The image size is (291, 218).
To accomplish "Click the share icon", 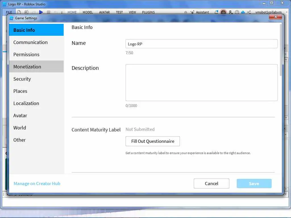I will click(249, 12).
